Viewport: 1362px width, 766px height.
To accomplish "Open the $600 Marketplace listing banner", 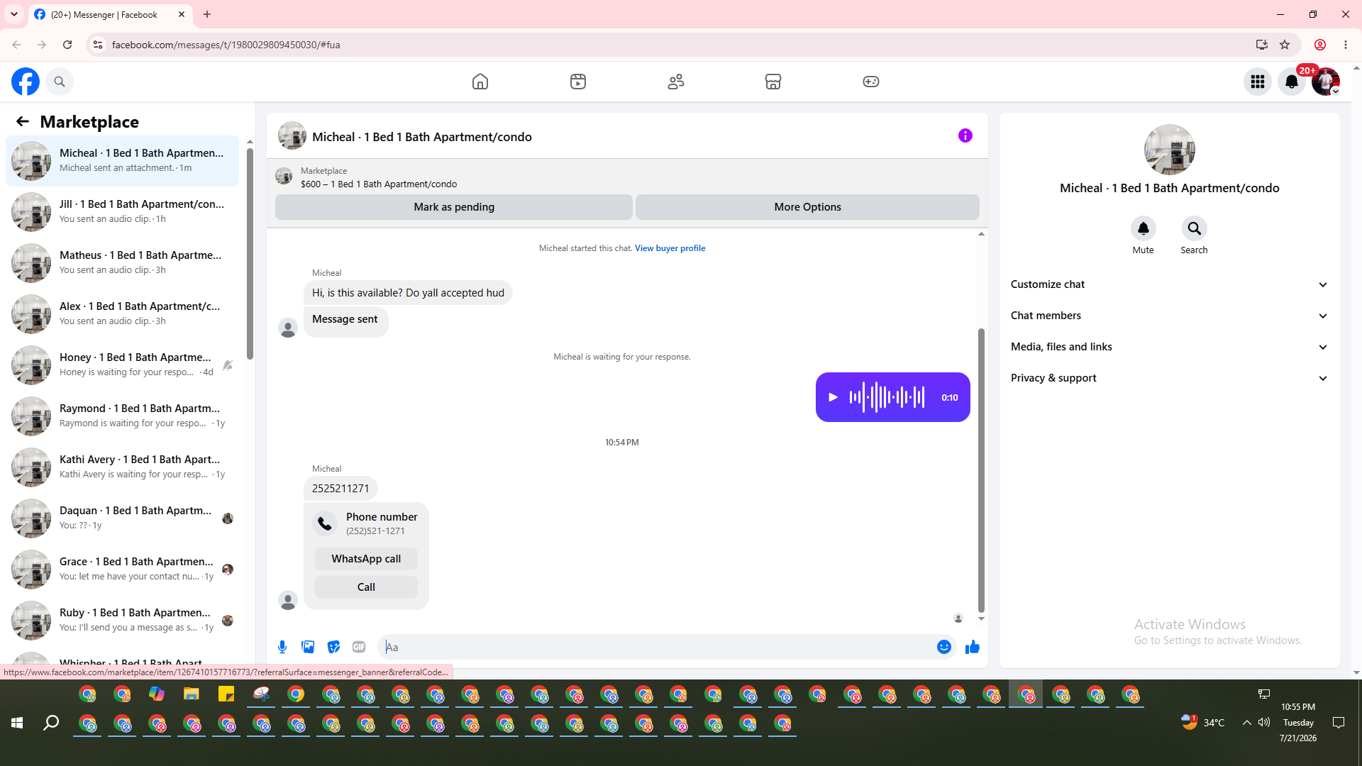I will click(x=627, y=177).
